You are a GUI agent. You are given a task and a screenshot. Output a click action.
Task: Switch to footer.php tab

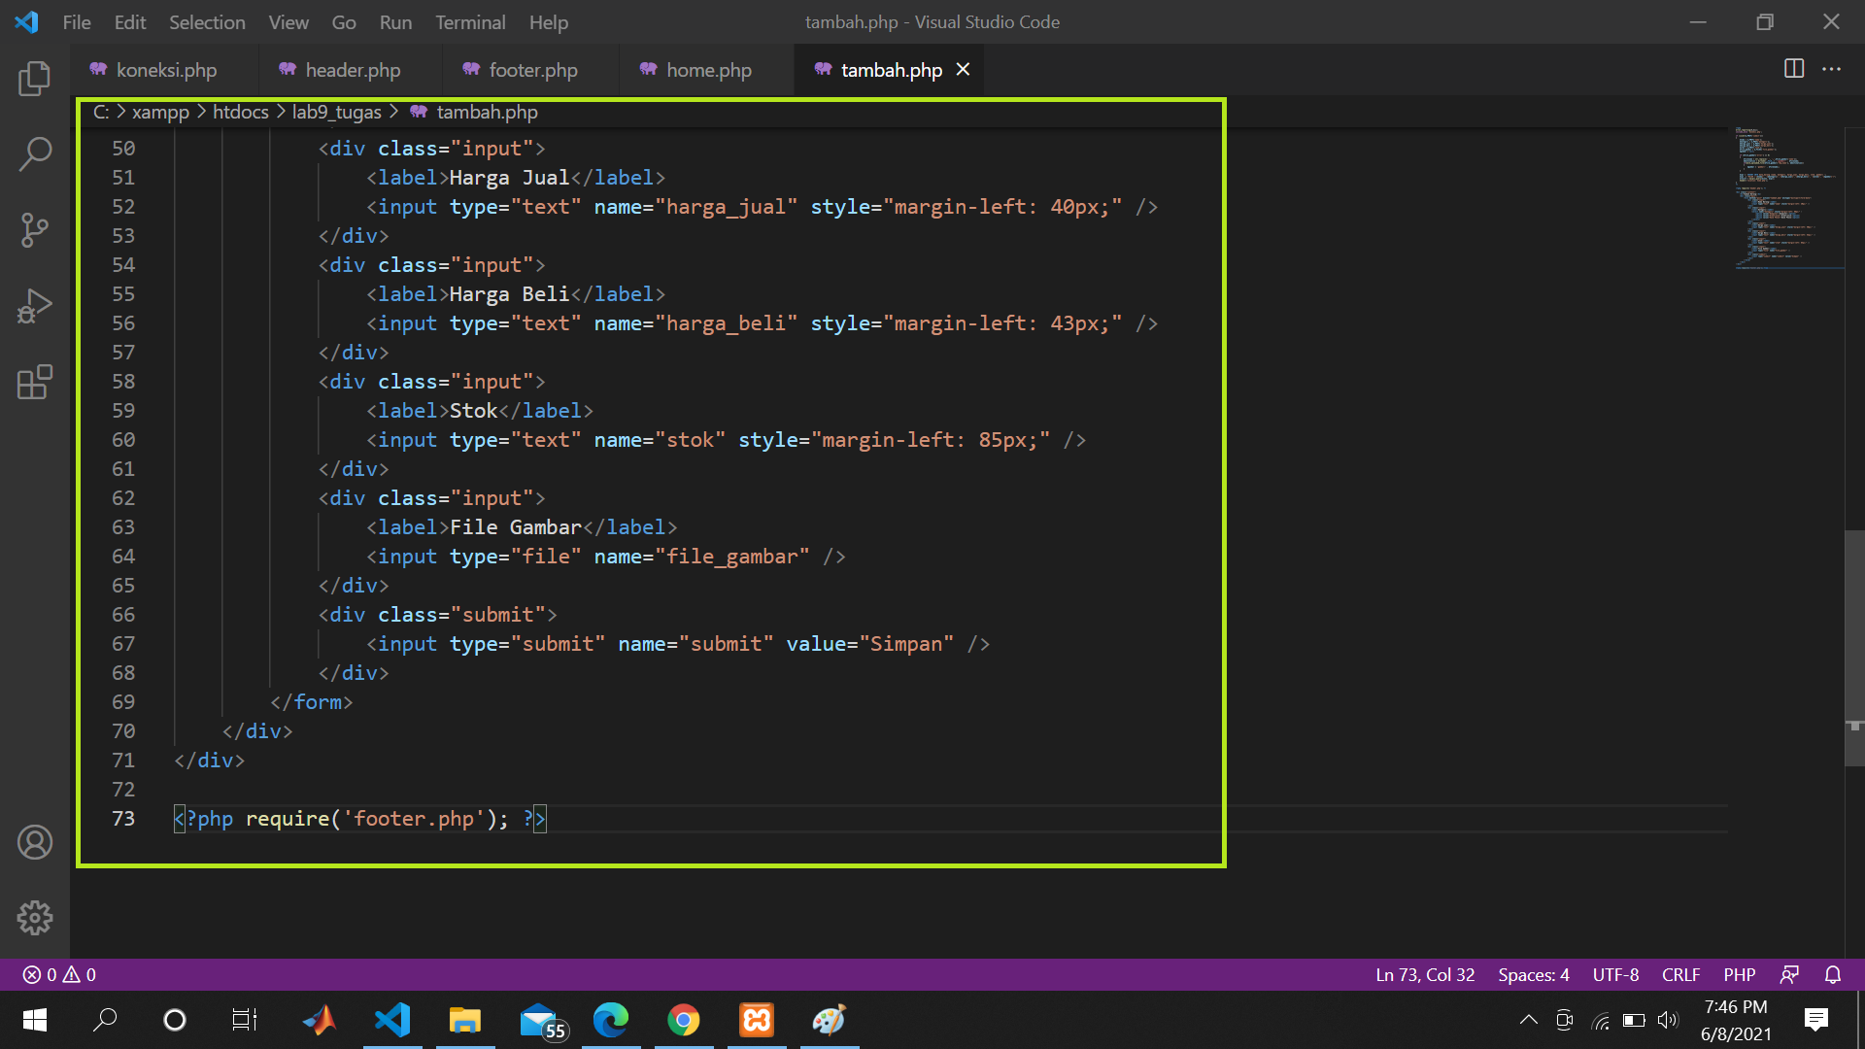pos(531,69)
